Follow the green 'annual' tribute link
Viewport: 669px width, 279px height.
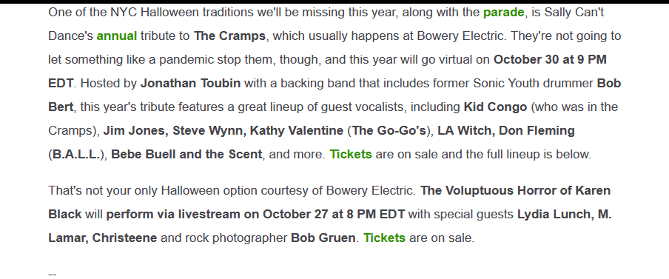[117, 36]
